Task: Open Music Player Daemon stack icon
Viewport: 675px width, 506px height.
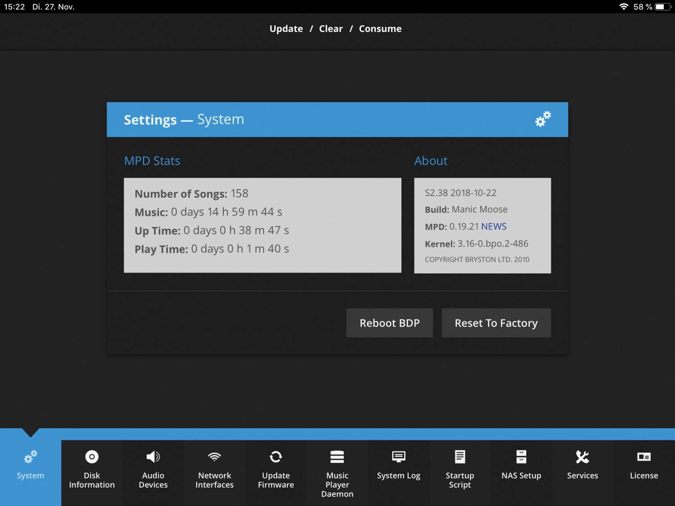Action: (337, 457)
